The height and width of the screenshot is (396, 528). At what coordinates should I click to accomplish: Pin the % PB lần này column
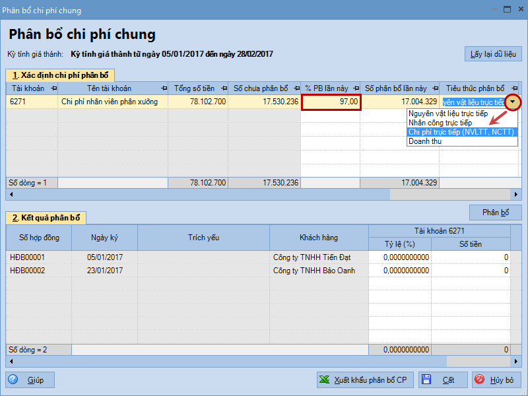pos(356,88)
